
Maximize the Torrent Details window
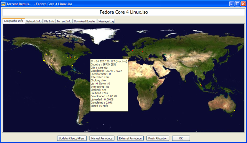pyautogui.click(x=237, y=4)
